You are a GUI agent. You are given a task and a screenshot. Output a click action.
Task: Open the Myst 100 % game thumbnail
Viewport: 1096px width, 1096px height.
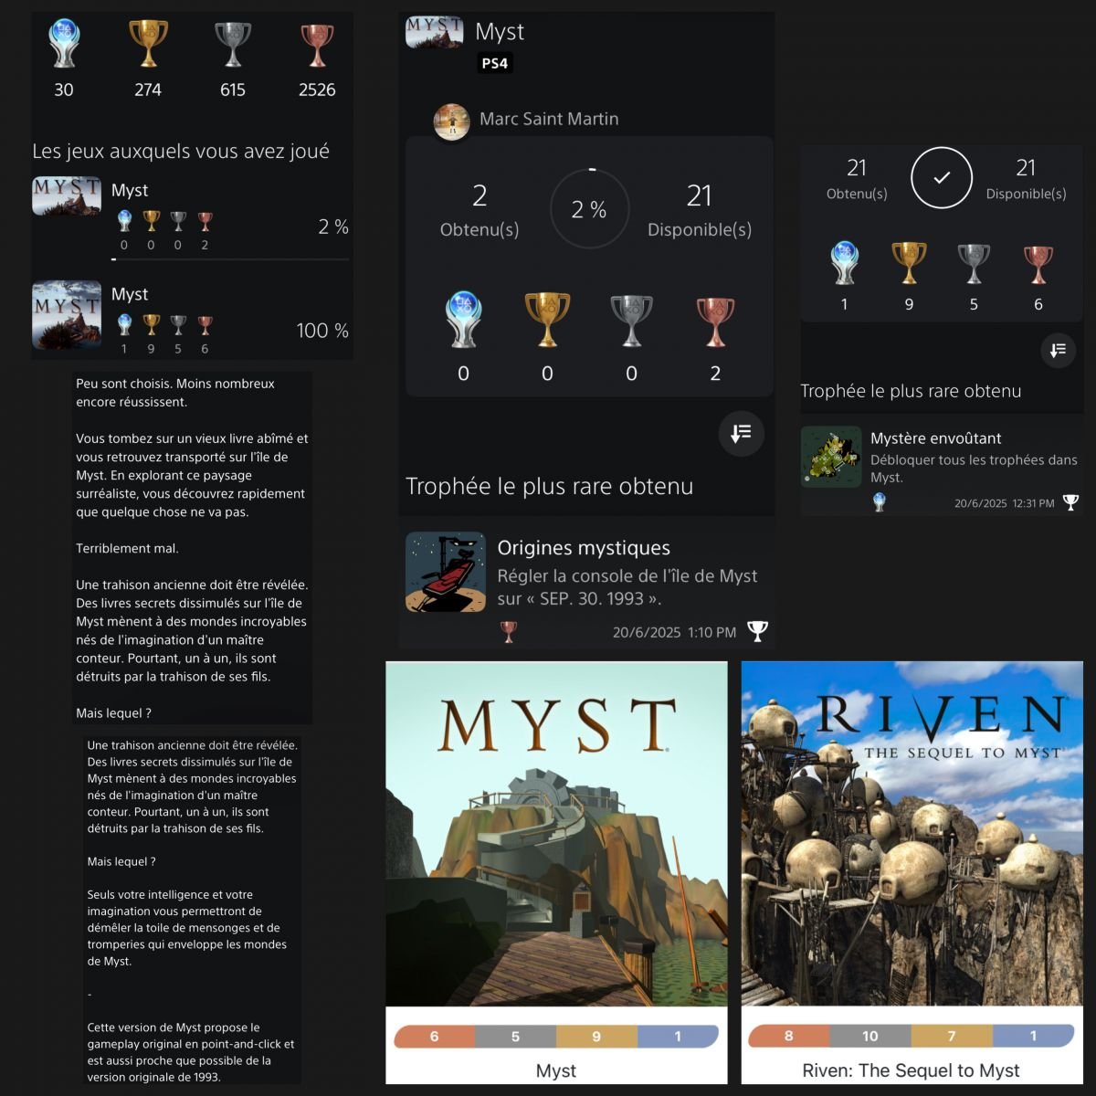pyautogui.click(x=67, y=315)
